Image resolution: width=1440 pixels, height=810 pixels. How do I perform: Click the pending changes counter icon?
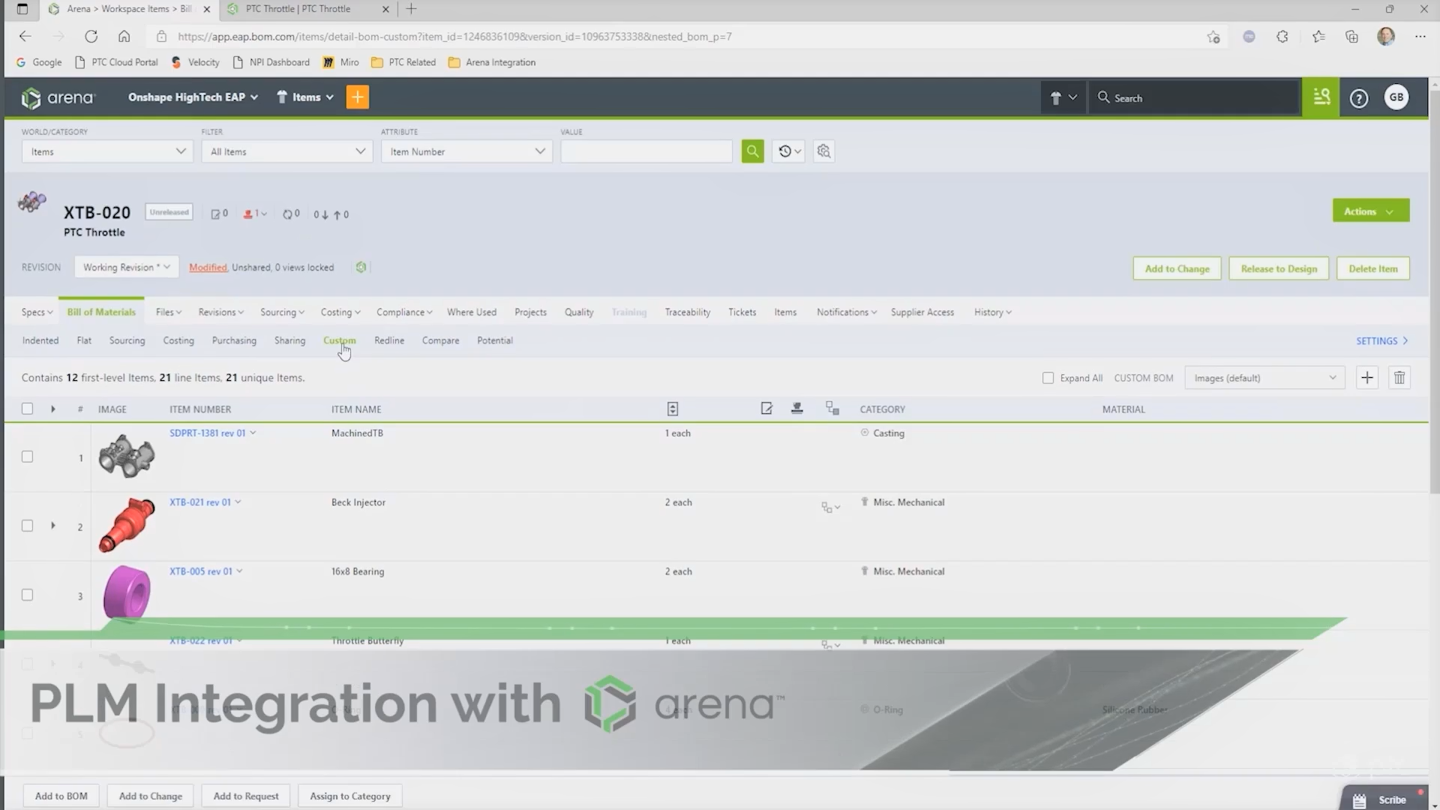pos(219,214)
